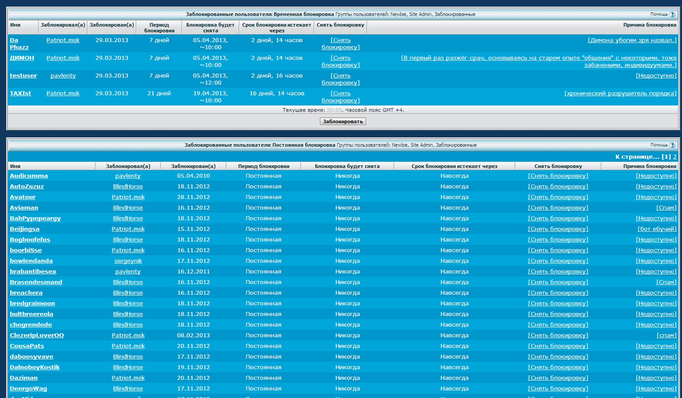Open Спам reason for Brasendesmand
This screenshot has height=398, width=682.
pos(666,282)
